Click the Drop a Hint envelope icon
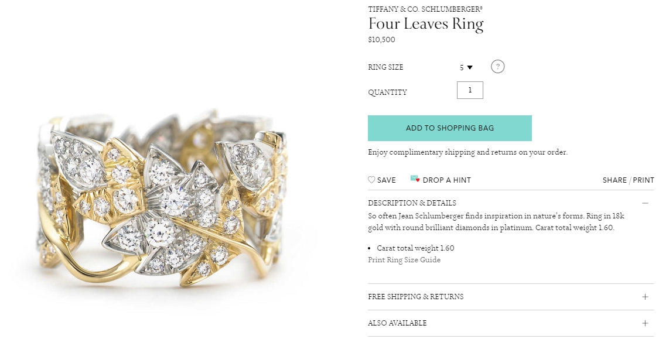The height and width of the screenshot is (339, 669). (x=415, y=179)
